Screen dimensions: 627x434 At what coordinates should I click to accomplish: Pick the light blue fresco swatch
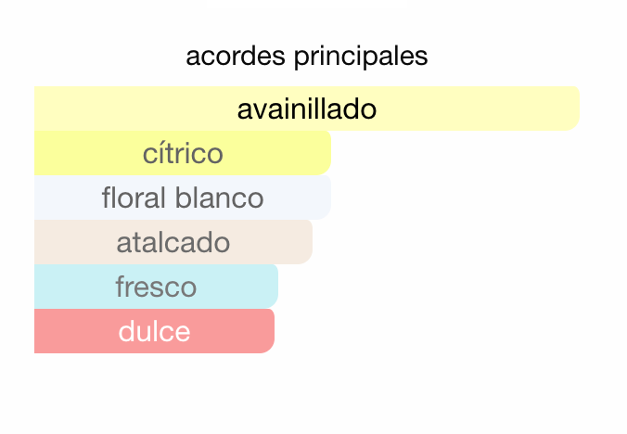click(x=156, y=287)
